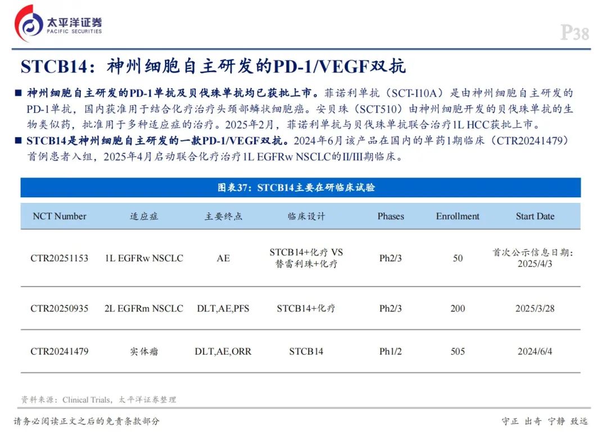Screen dimensions: 607x435
Task: Select the 实体瘤 indication cell
Action: pyautogui.click(x=144, y=351)
